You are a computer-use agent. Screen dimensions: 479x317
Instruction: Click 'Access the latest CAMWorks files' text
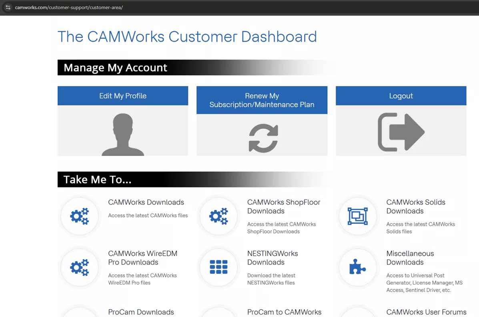click(148, 215)
